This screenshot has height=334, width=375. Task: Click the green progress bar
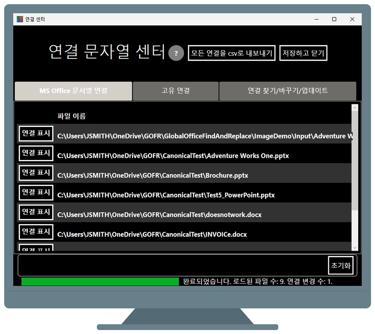tap(100, 281)
